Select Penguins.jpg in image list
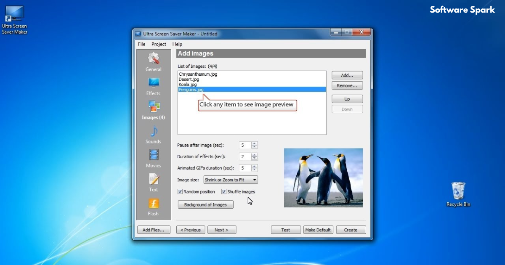Viewport: 505px width, 265px height. point(252,89)
